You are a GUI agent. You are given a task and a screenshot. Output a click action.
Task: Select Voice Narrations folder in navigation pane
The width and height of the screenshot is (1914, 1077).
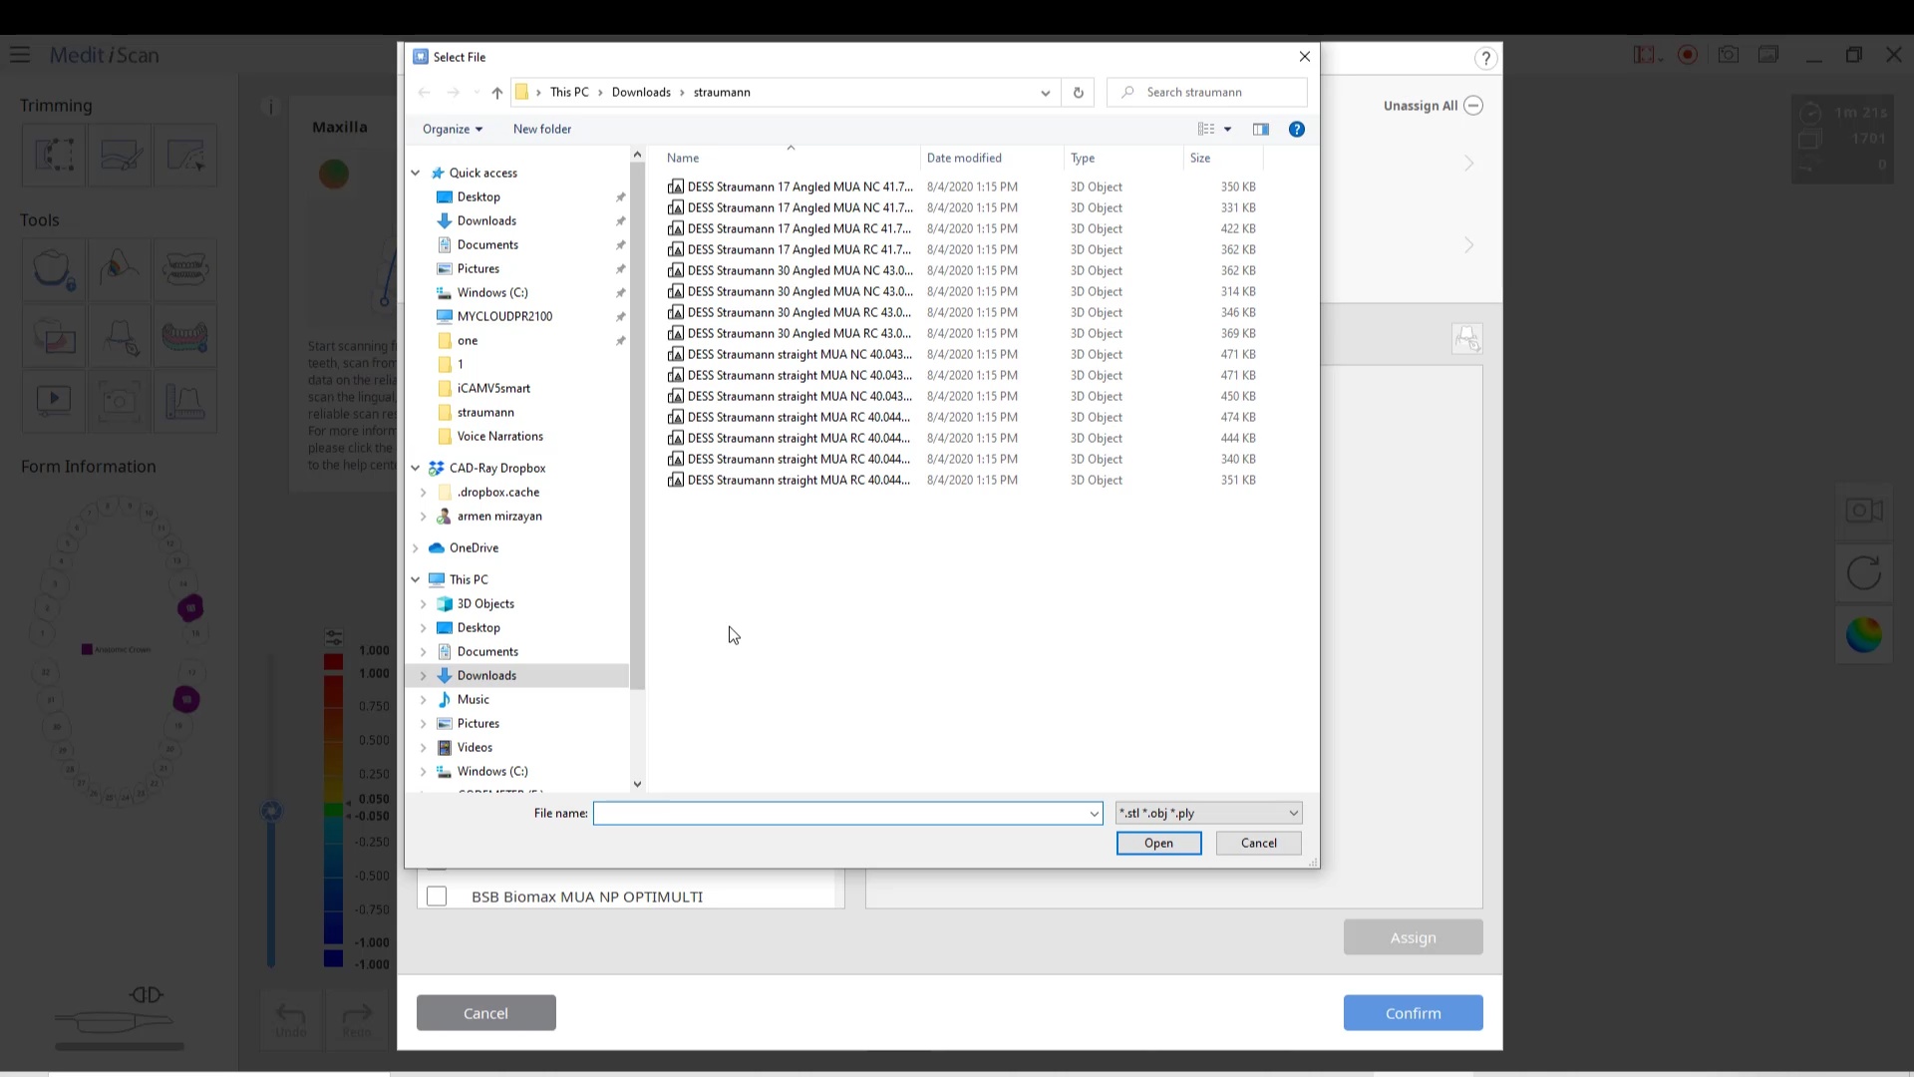pos(499,436)
